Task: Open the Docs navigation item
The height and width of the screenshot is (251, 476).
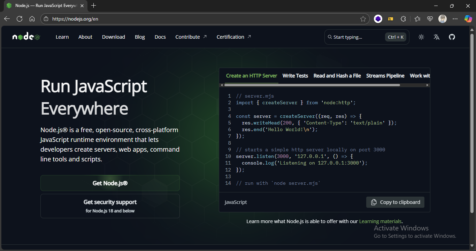Action: 160,37
